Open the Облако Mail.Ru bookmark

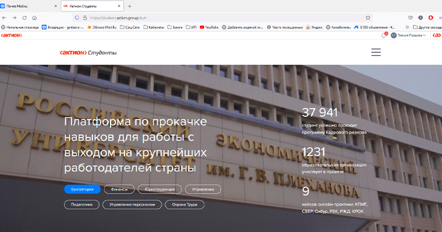(x=102, y=27)
